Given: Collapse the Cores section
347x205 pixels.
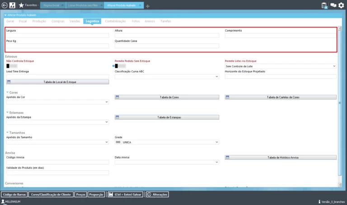Looking at the screenshot, I should pos(8,92).
